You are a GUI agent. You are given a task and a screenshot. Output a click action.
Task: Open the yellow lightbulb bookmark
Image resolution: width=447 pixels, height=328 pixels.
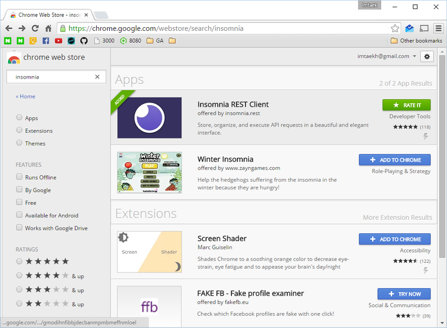tap(33, 40)
